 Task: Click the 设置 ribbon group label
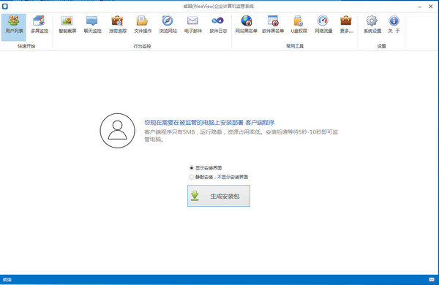381,46
